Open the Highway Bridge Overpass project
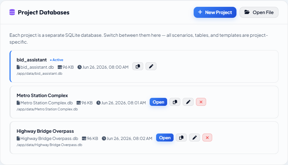Viewport: 288px width, 165px height. pyautogui.click(x=165, y=138)
